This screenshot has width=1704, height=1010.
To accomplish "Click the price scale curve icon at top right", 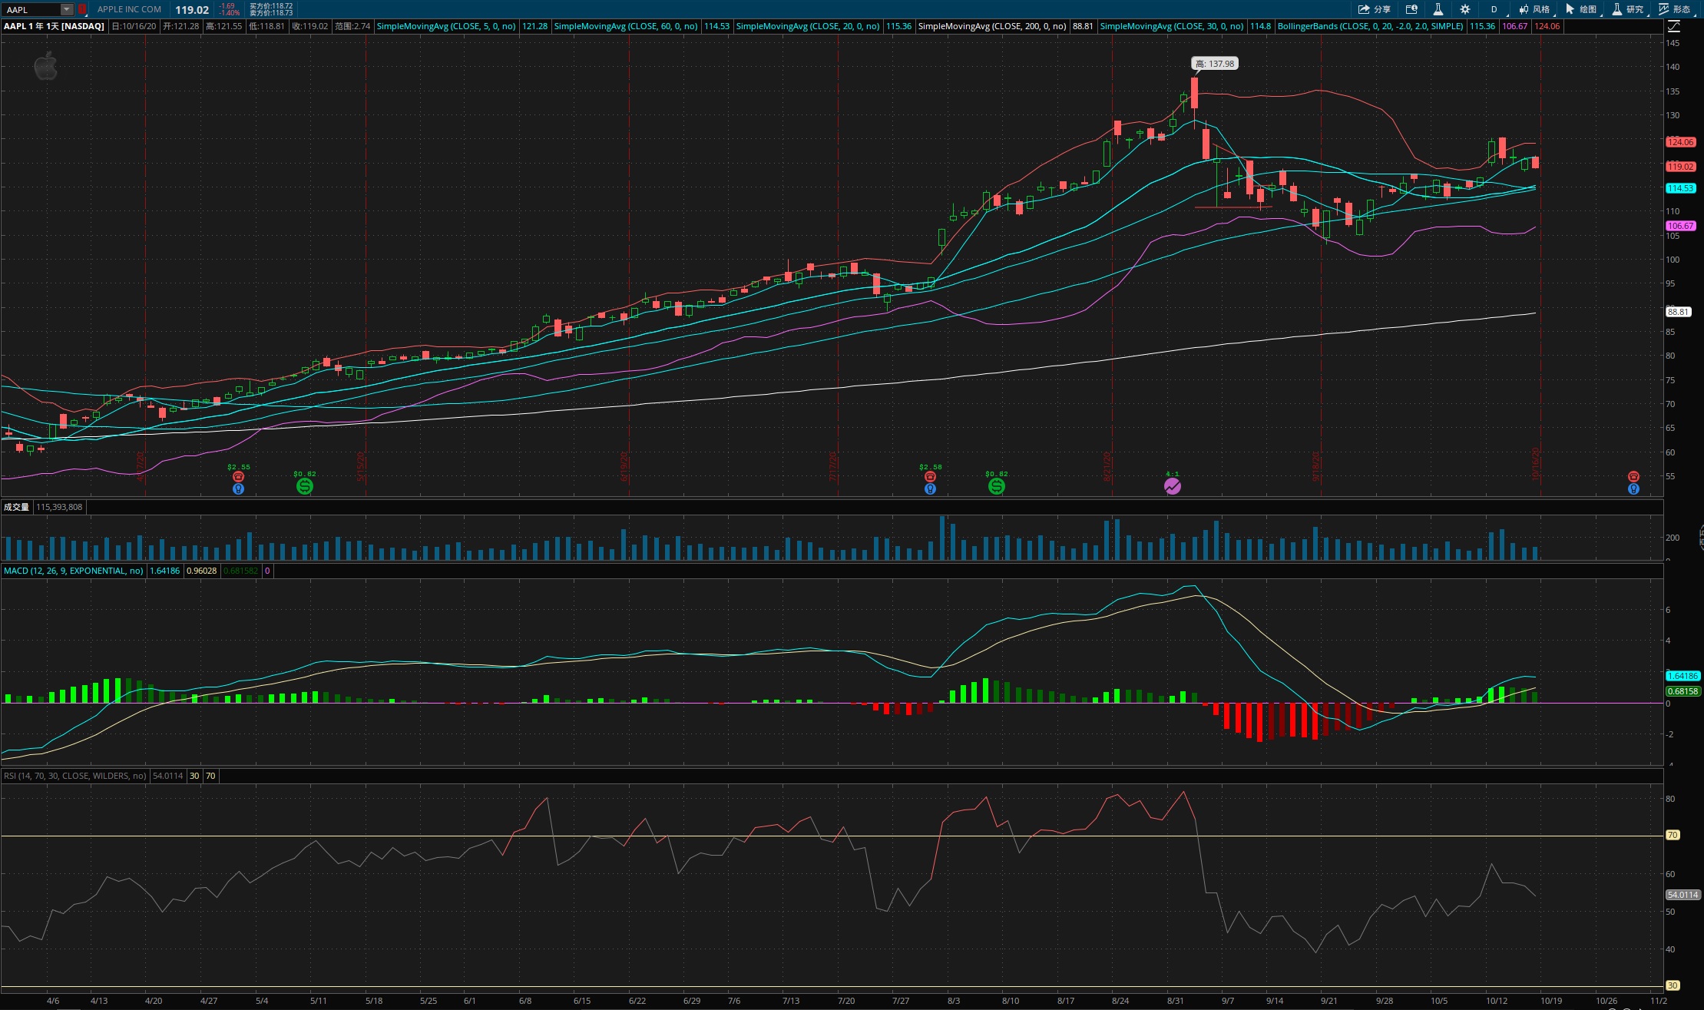I will (x=1673, y=26).
